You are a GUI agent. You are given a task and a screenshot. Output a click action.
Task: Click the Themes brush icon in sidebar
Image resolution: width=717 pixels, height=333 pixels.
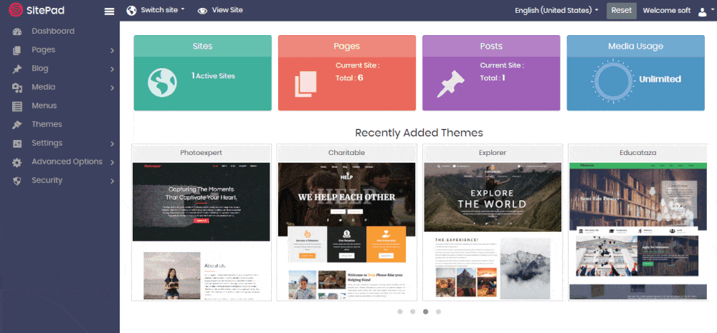pyautogui.click(x=17, y=125)
